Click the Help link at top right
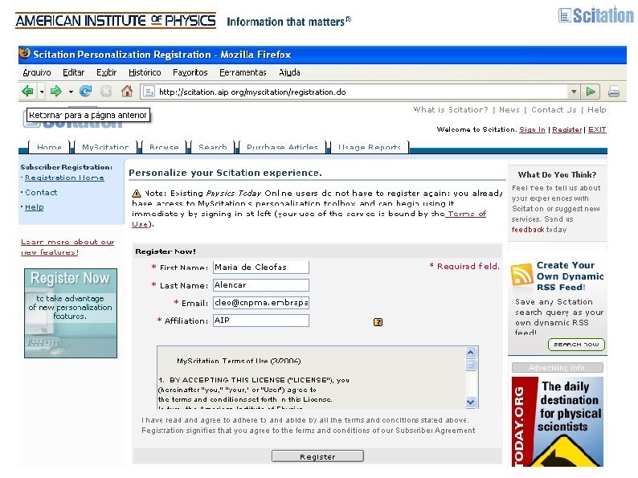Screen dimensions: 638x478 [596, 109]
